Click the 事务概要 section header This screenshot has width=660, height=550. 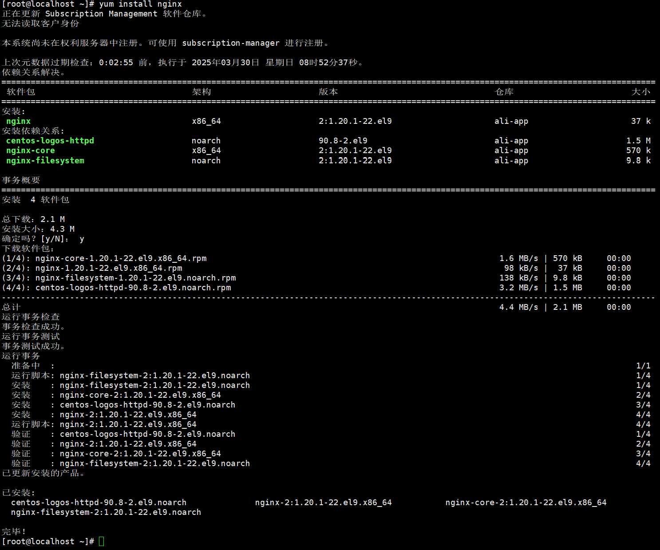[x=21, y=180]
